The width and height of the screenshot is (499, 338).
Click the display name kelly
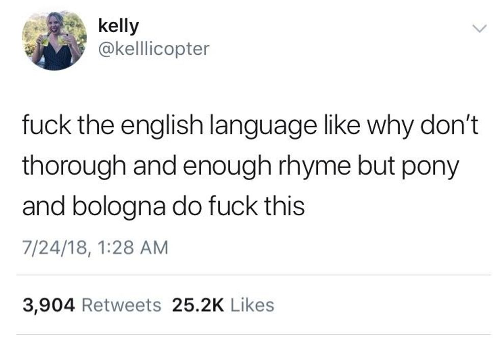(x=119, y=26)
